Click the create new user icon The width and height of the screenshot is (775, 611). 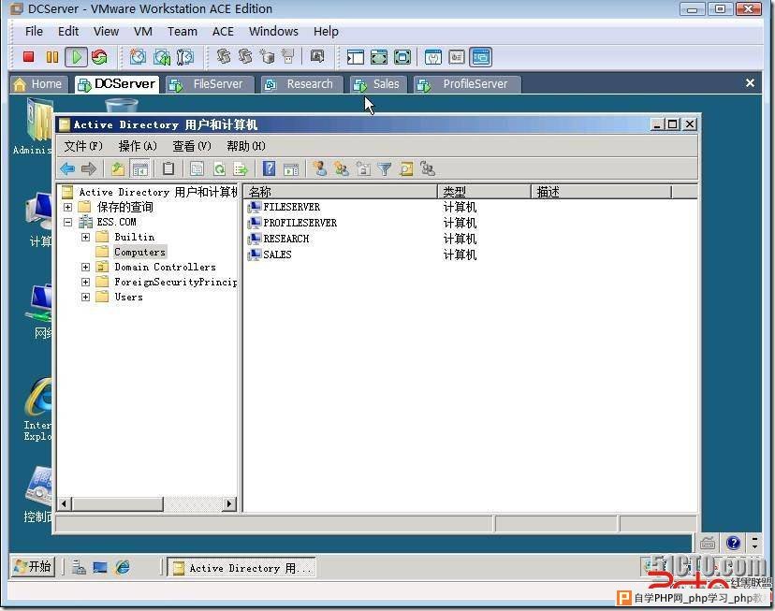(x=320, y=169)
